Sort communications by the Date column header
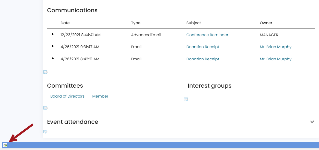The image size is (319, 150). [65, 23]
